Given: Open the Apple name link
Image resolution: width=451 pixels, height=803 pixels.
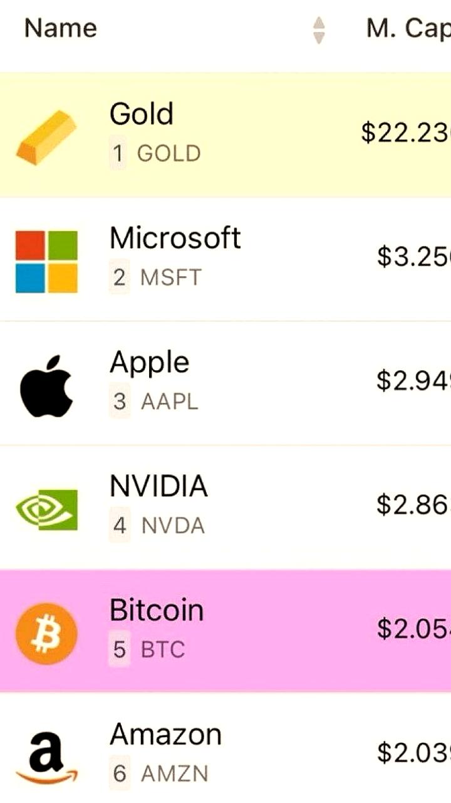Looking at the screenshot, I should point(150,363).
